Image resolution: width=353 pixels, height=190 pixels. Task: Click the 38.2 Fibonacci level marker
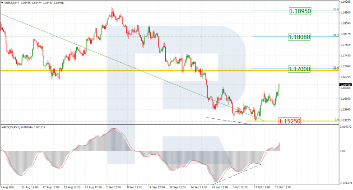point(336,35)
